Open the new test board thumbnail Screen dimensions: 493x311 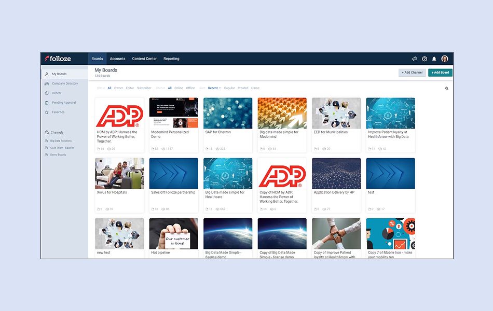click(x=119, y=234)
